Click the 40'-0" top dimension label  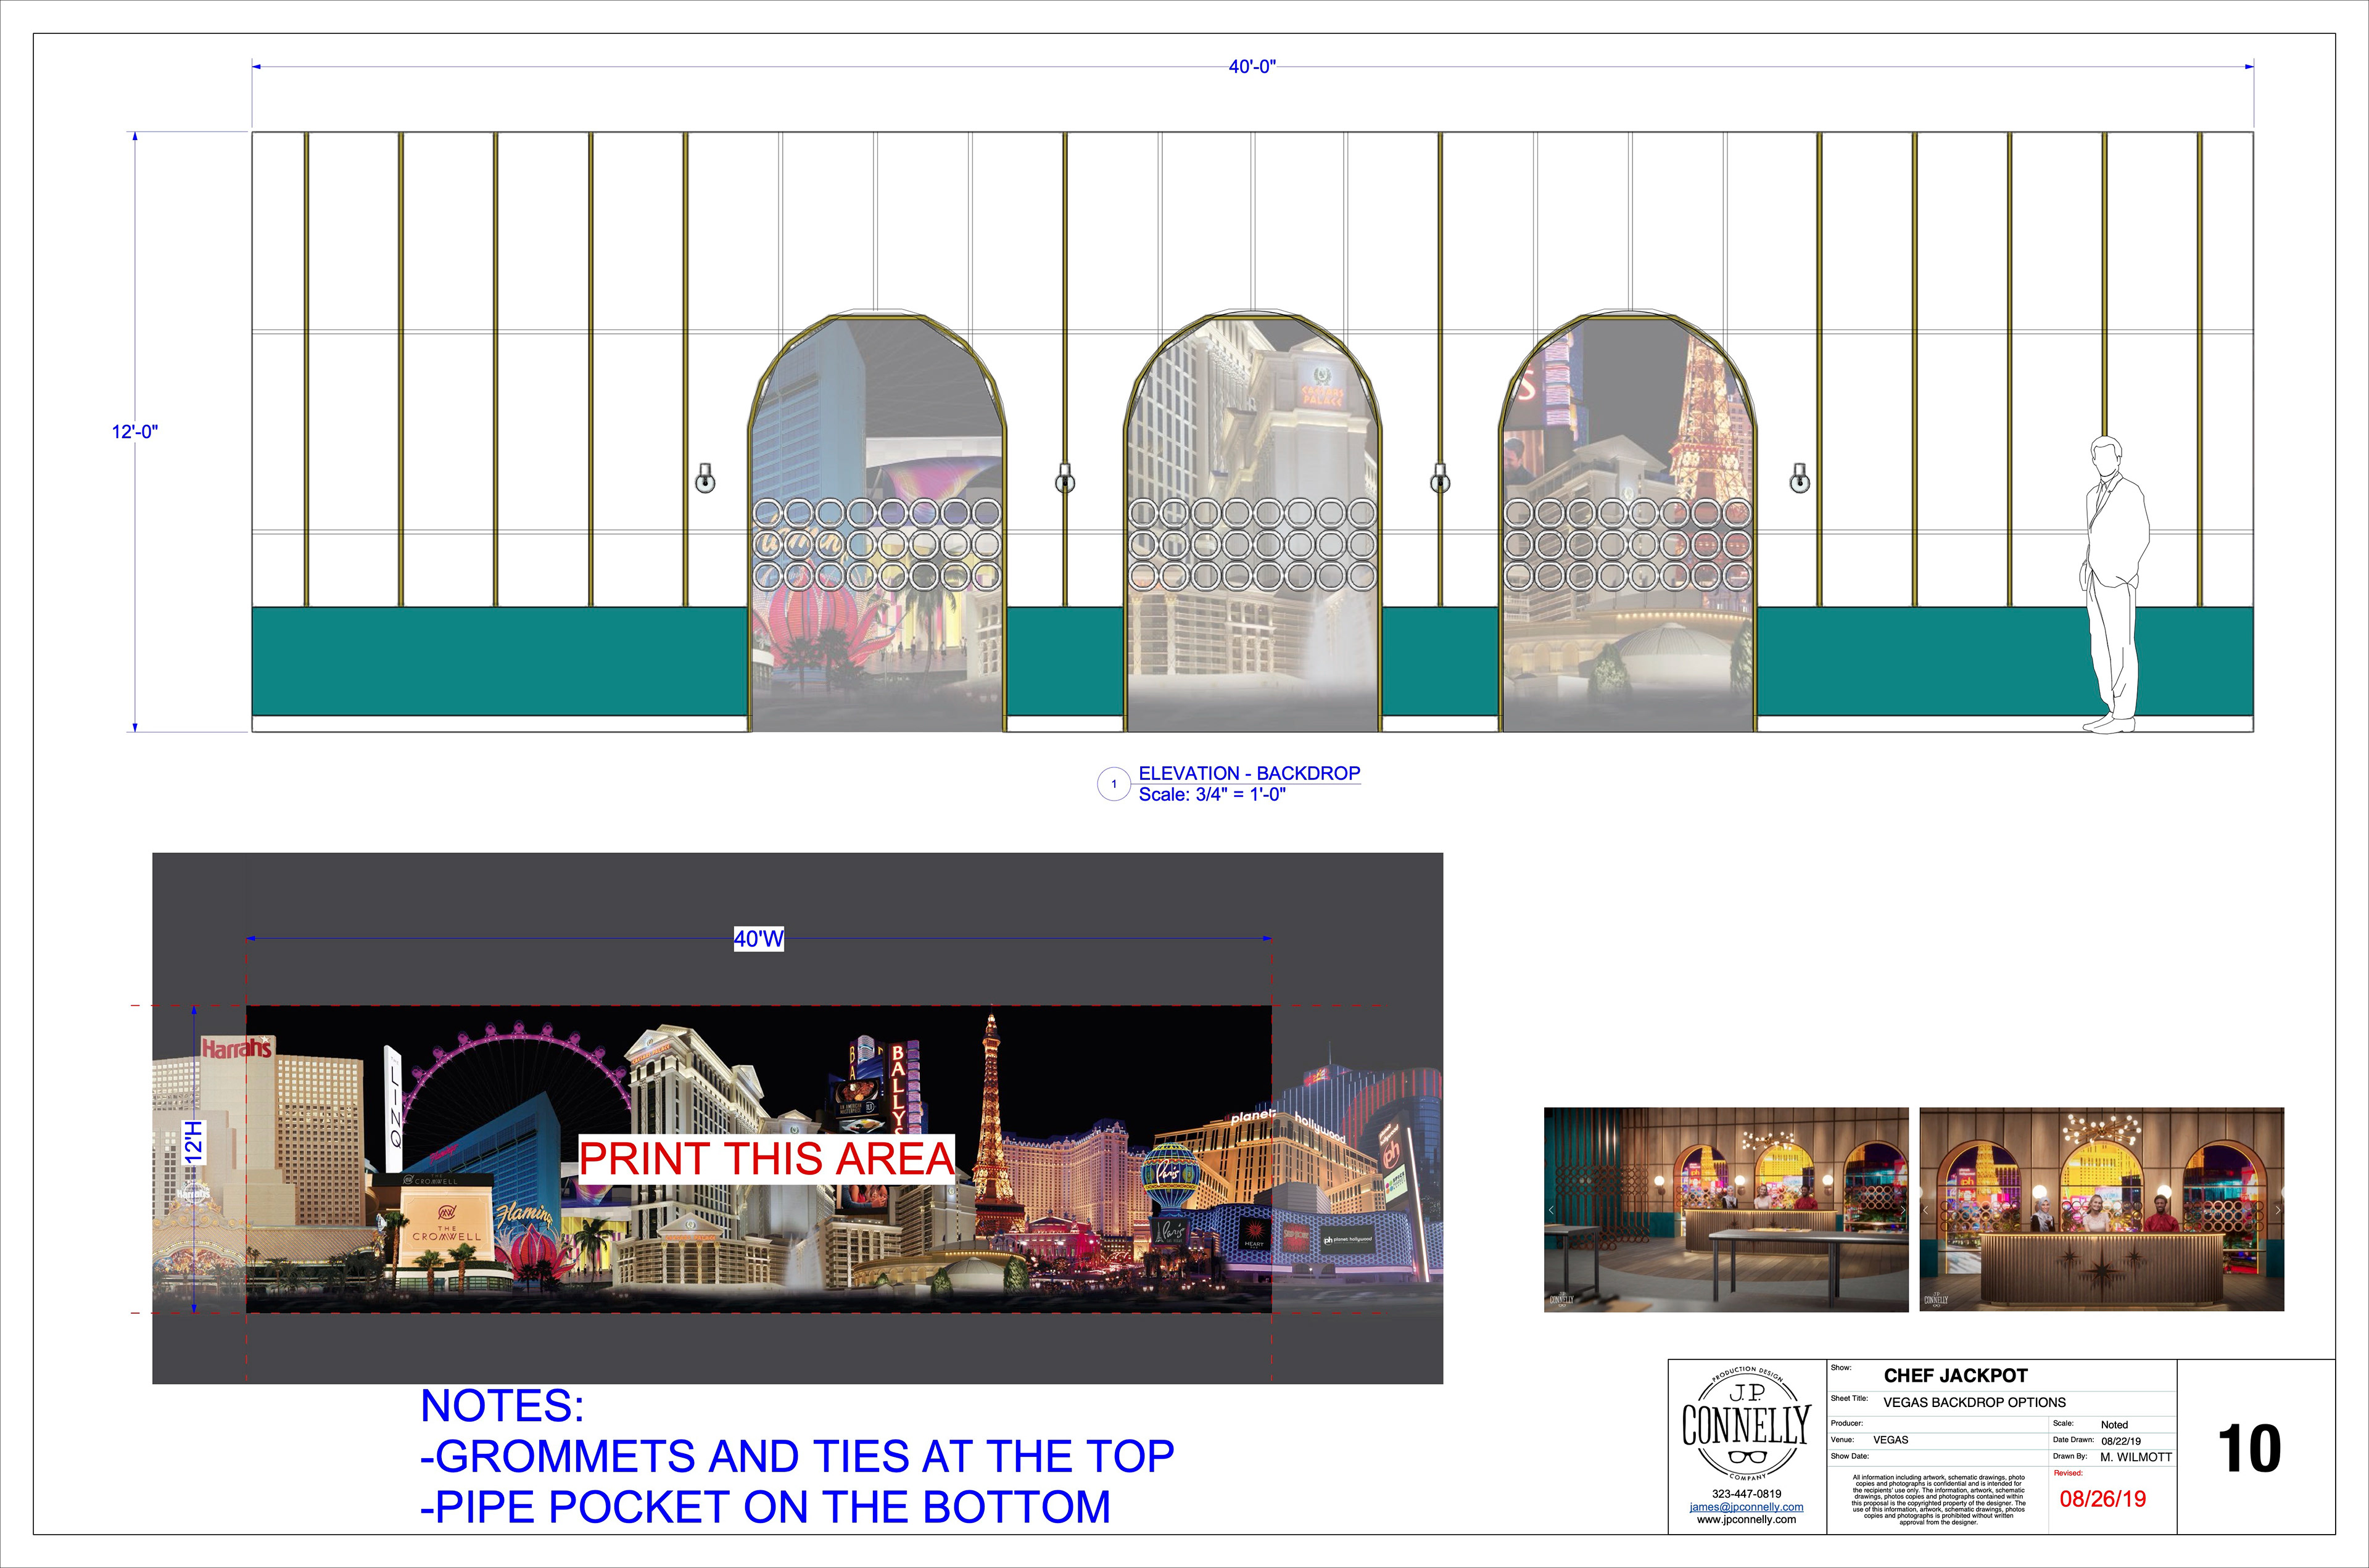click(1252, 67)
